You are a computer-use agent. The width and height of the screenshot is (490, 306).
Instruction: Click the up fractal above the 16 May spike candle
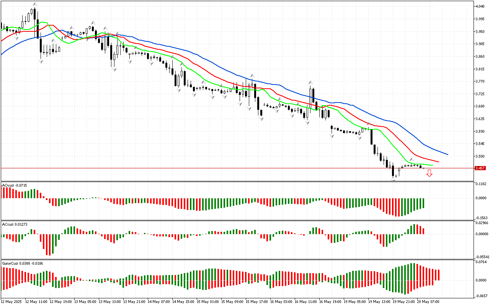point(310,82)
